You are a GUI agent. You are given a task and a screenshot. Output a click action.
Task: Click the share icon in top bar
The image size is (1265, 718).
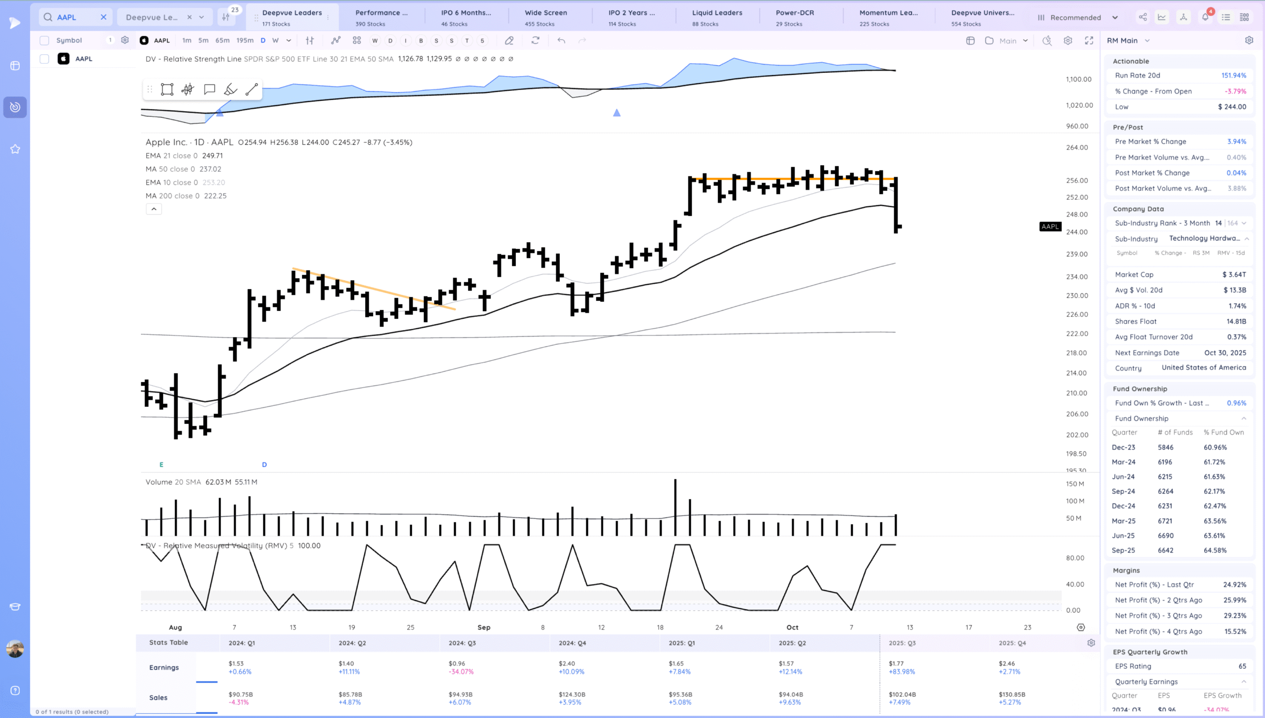tap(1143, 17)
